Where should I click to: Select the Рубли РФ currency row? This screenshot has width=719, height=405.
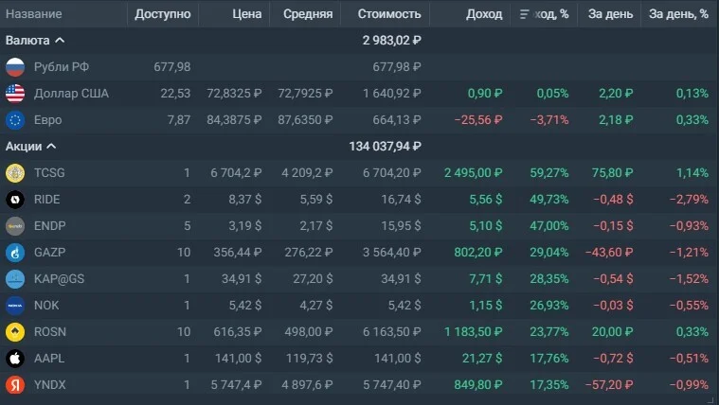point(360,67)
